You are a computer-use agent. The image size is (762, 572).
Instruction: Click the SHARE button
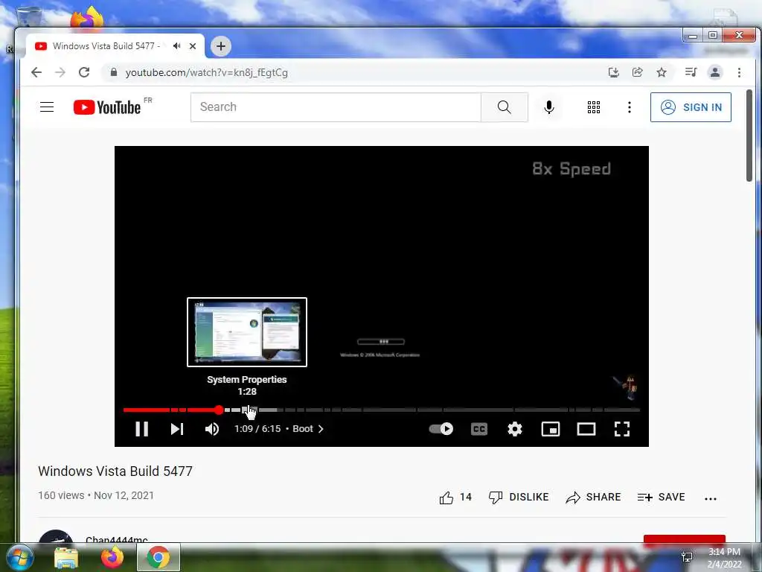coord(593,497)
